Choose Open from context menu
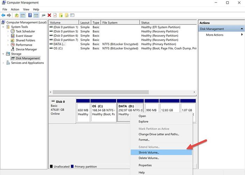The image size is (245, 175). [161, 116]
